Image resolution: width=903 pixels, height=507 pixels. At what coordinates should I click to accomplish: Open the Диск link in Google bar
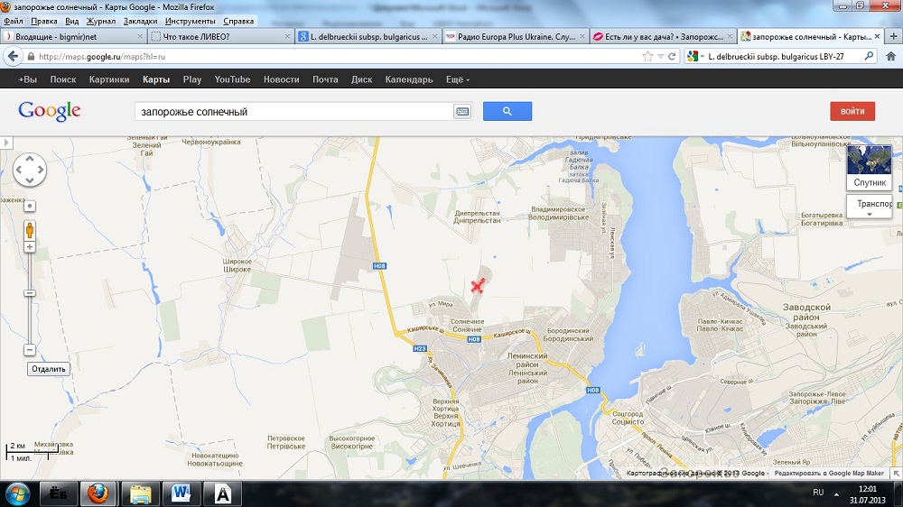tap(362, 79)
